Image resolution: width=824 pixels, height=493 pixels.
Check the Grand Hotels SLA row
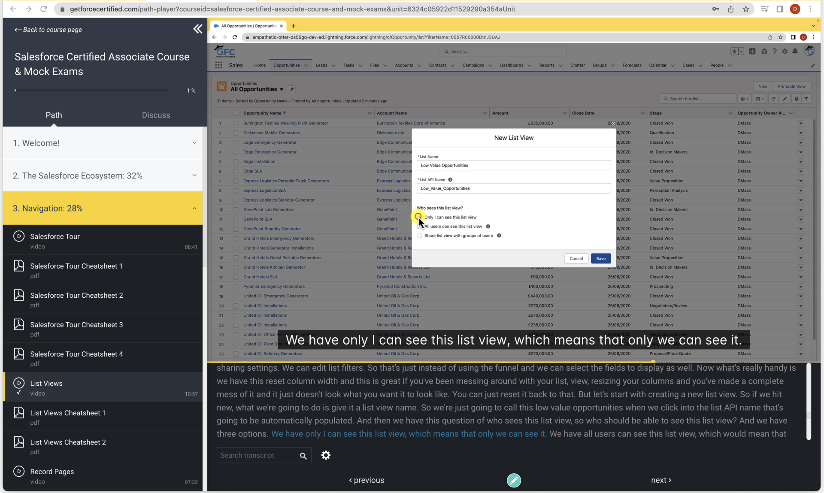pyautogui.click(x=235, y=277)
